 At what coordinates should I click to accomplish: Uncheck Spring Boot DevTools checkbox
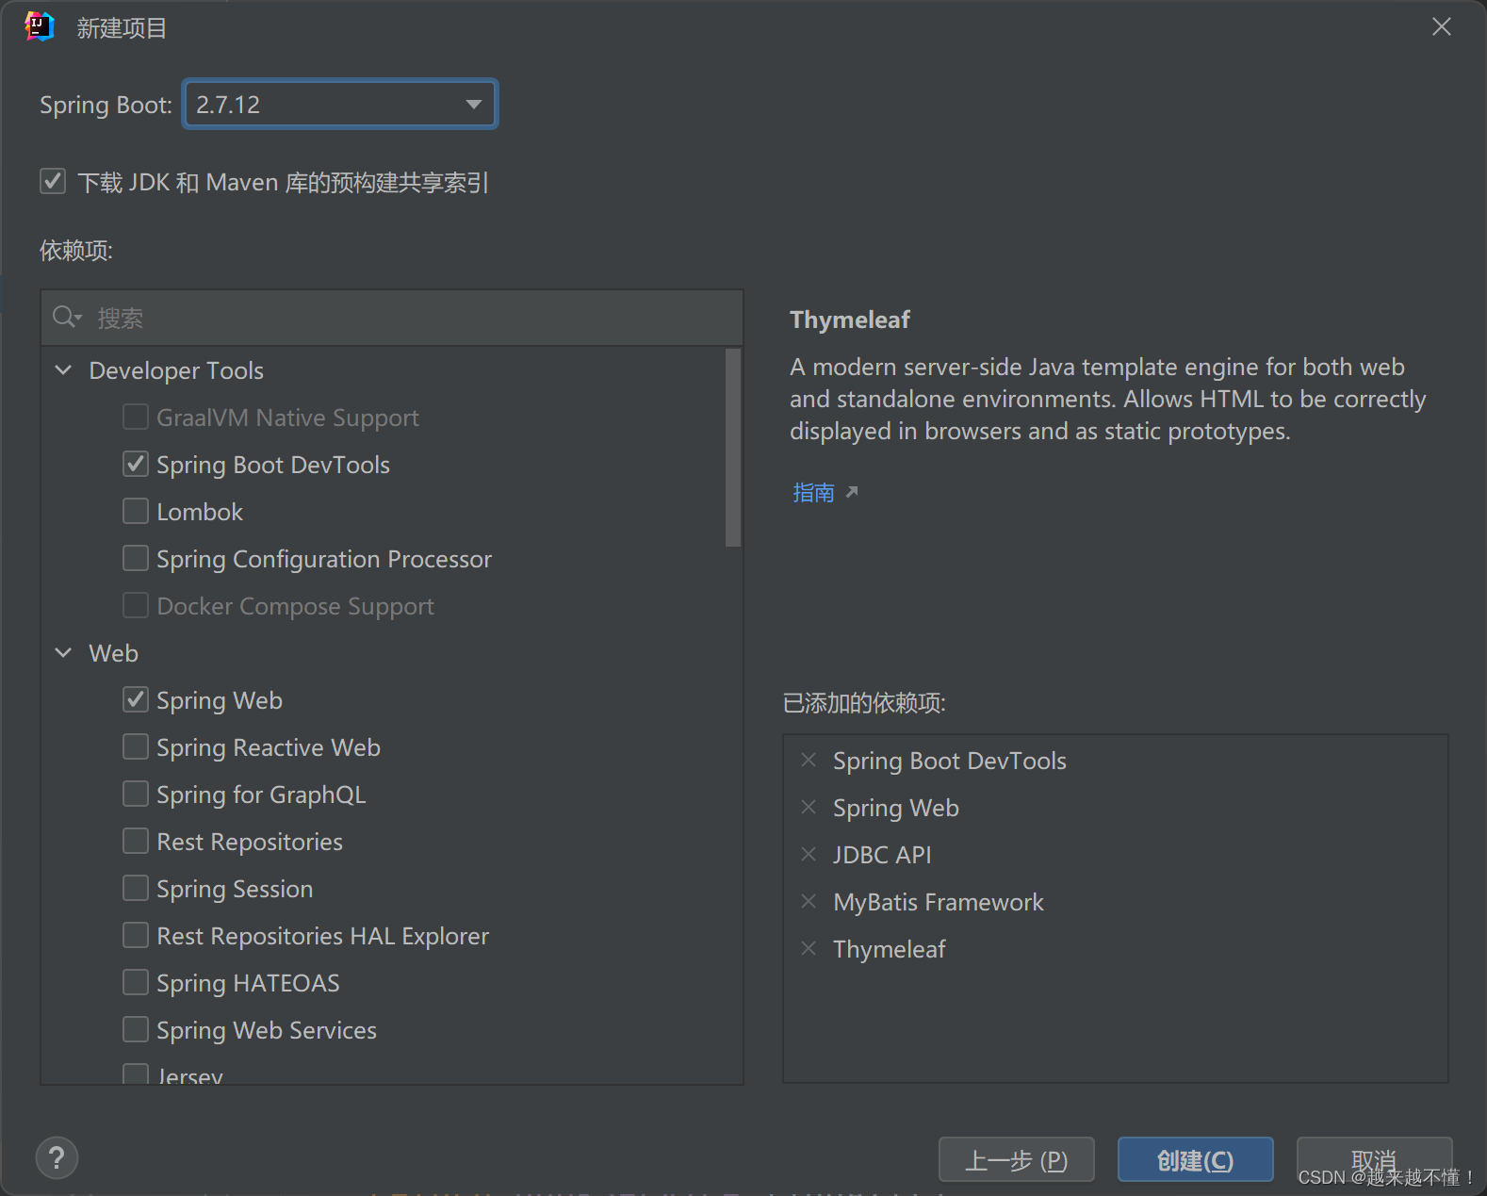coord(136,464)
